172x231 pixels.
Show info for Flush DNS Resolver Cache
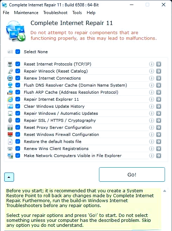pyautogui.click(x=152, y=85)
